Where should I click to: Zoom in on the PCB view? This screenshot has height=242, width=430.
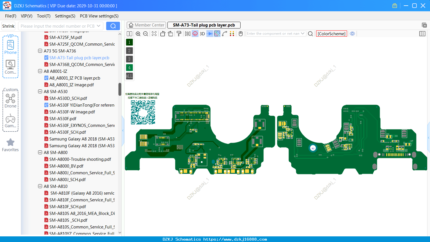point(138,34)
